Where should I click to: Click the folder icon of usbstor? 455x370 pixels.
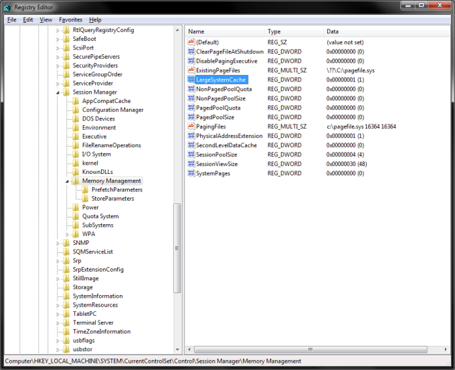(x=66, y=349)
